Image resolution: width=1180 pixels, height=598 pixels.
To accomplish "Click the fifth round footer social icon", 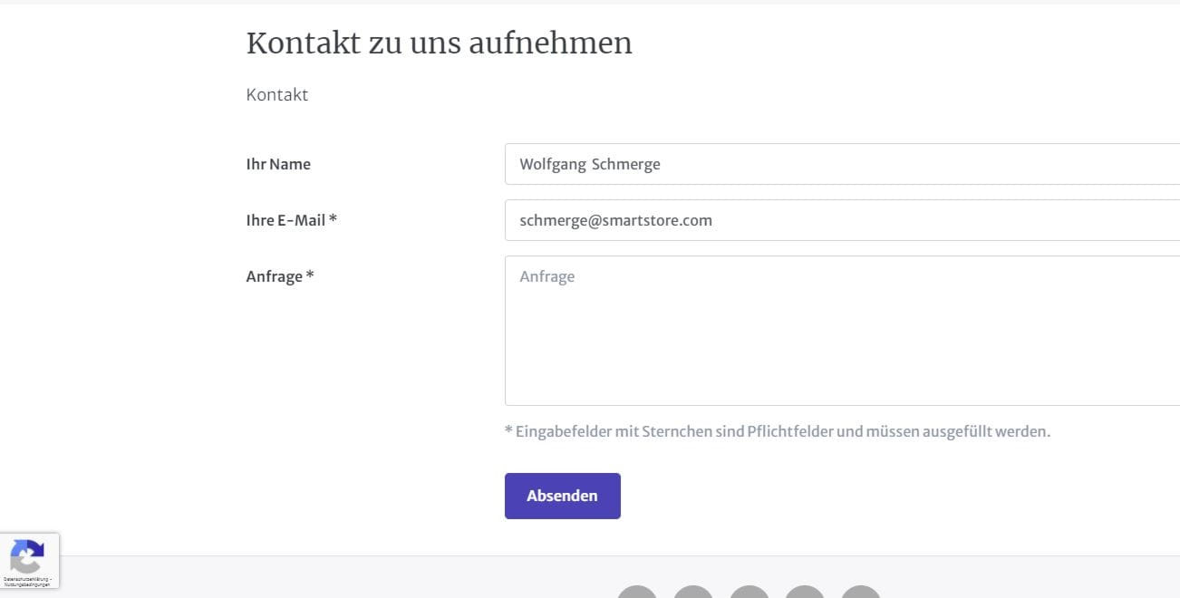I will tap(861, 593).
